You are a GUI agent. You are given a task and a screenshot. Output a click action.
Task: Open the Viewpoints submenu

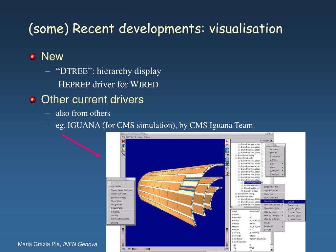[x=275, y=174]
